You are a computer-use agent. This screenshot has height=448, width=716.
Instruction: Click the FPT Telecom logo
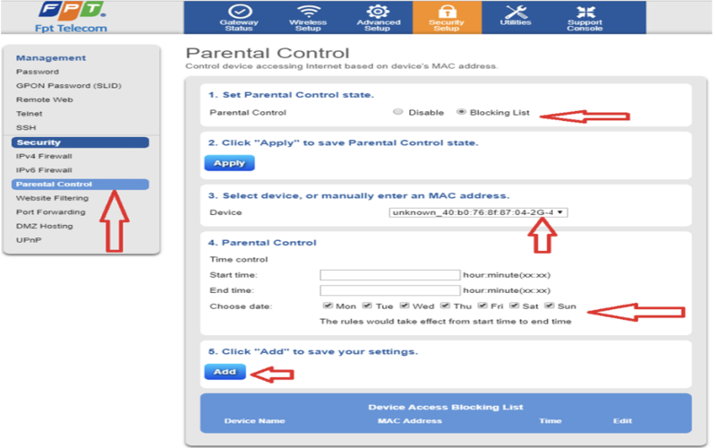tap(72, 17)
